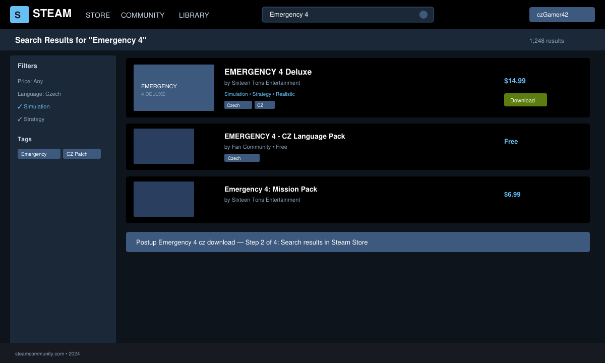
Task: Click the Czech tag on Deluxe result
Action: [238, 105]
